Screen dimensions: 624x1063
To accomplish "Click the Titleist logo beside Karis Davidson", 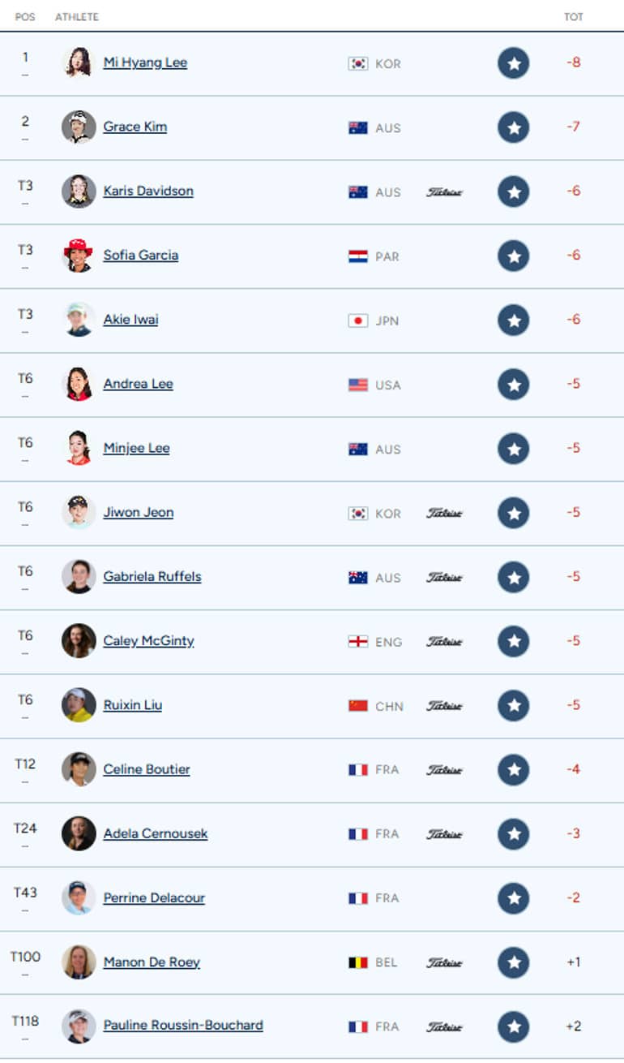I will pos(444,192).
